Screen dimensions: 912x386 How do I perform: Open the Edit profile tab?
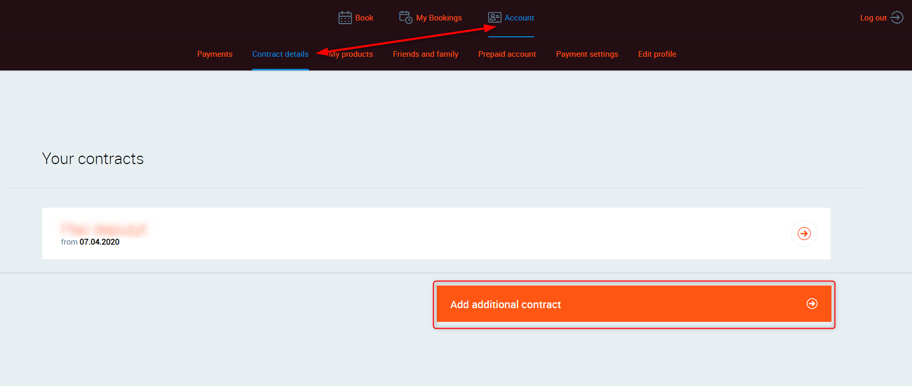coord(657,54)
